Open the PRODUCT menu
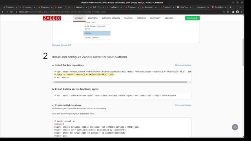The image size is (251, 141). (79, 18)
